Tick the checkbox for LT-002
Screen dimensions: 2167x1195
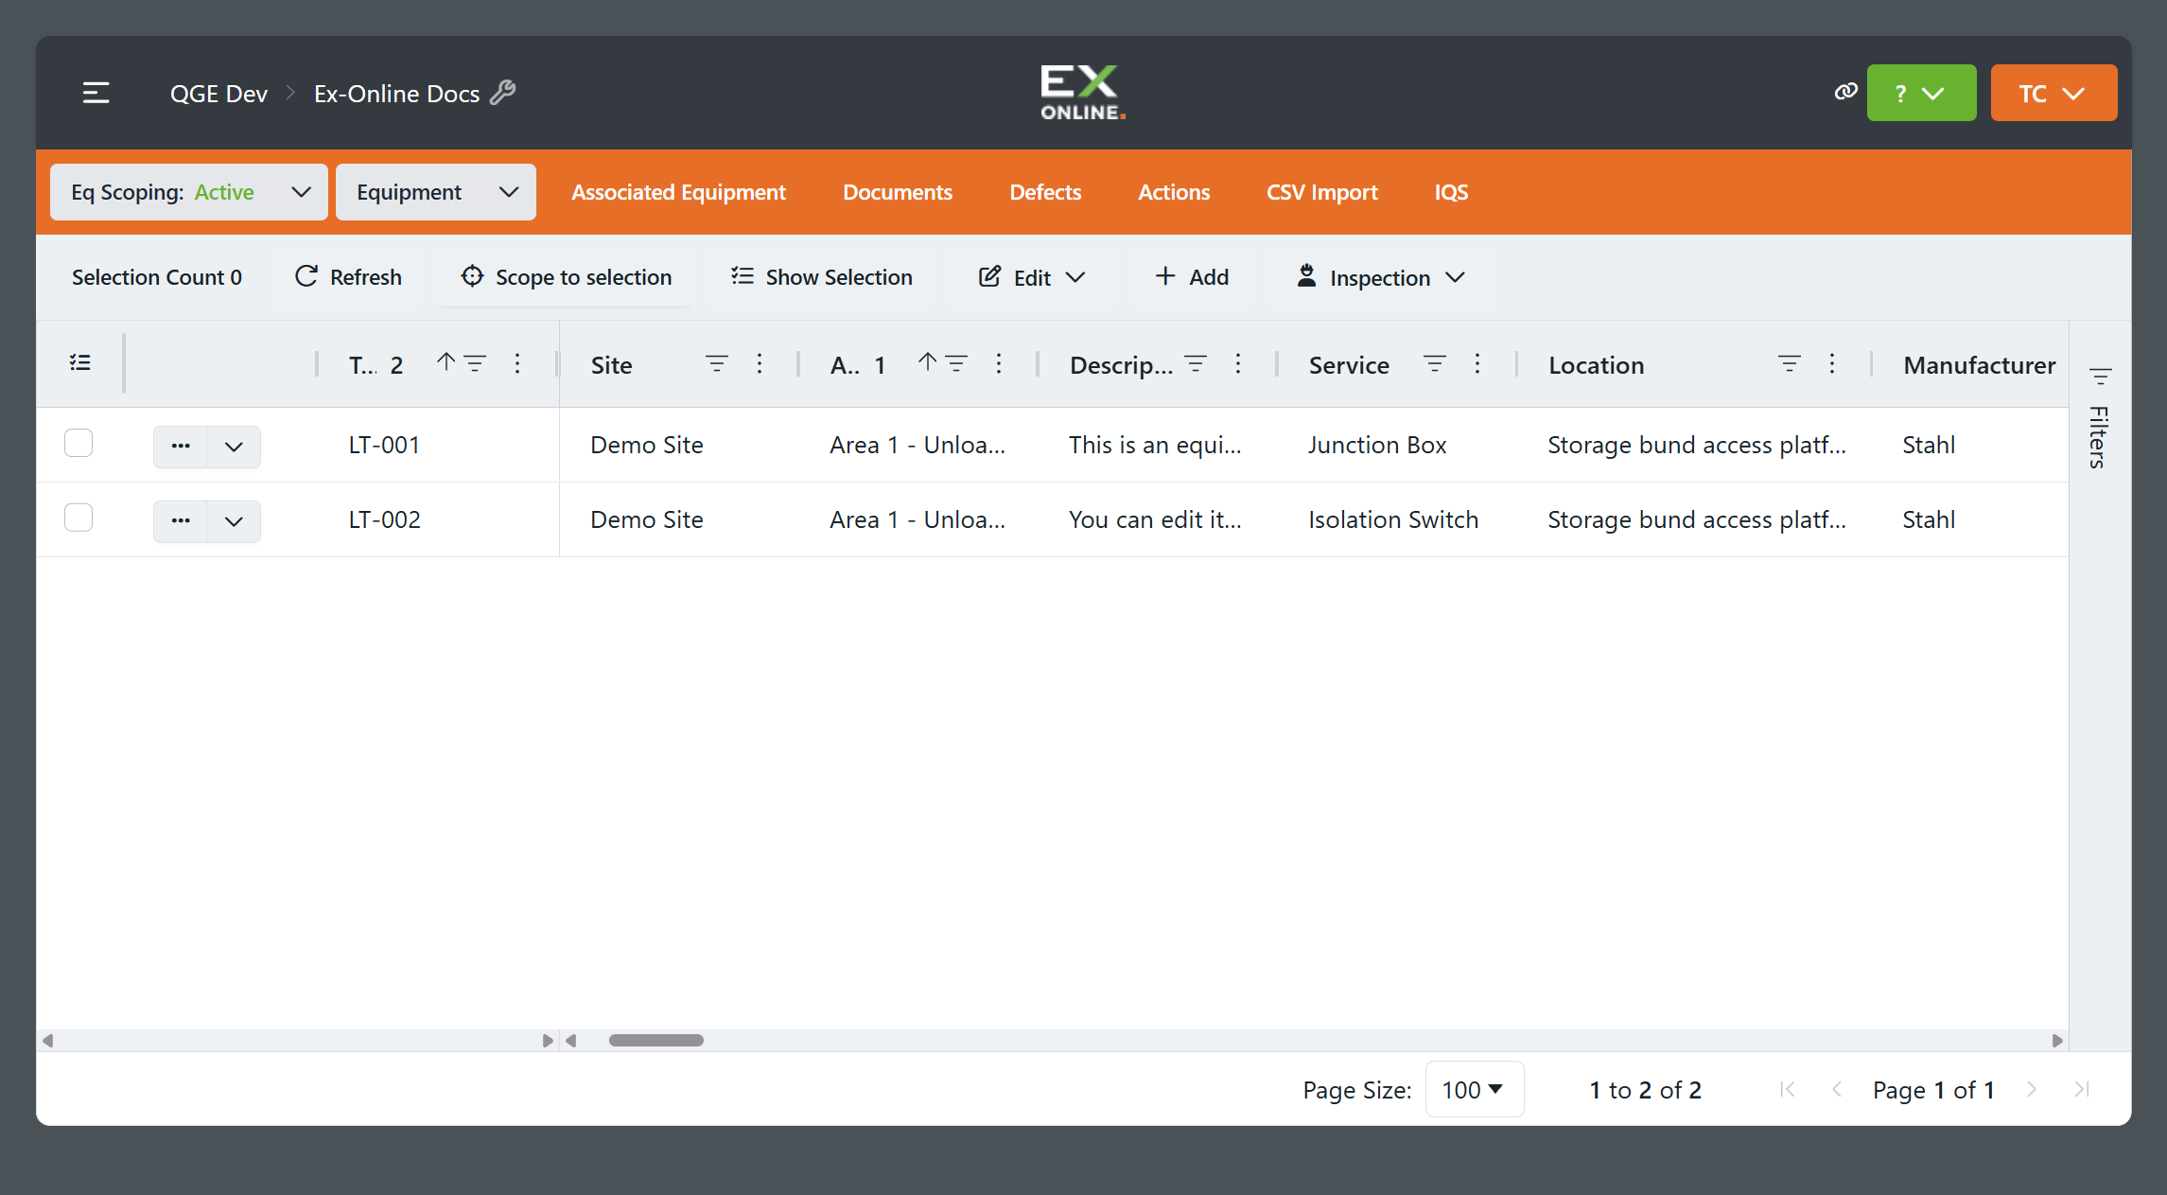click(x=79, y=518)
